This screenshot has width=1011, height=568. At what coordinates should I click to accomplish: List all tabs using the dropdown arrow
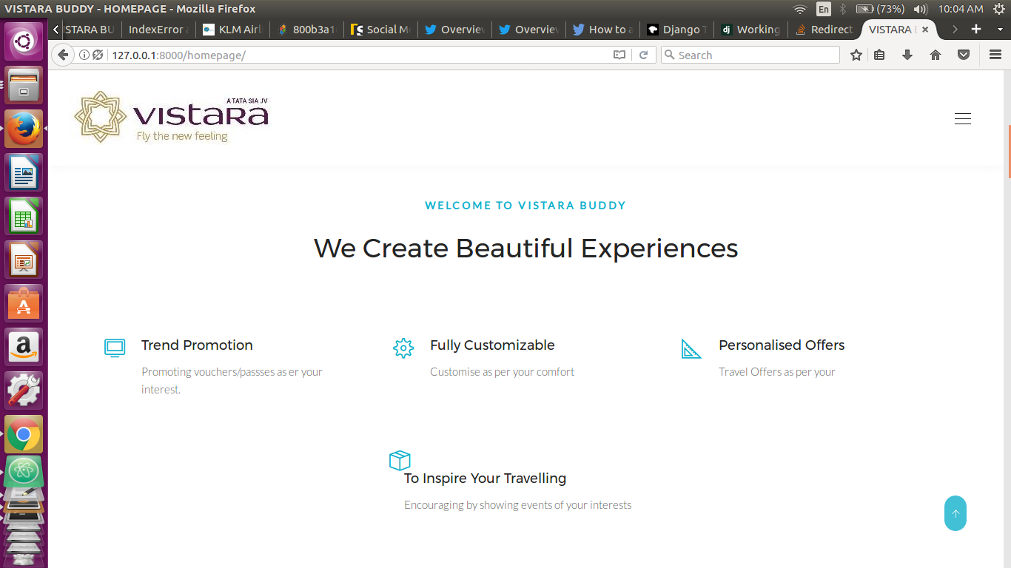click(1000, 30)
